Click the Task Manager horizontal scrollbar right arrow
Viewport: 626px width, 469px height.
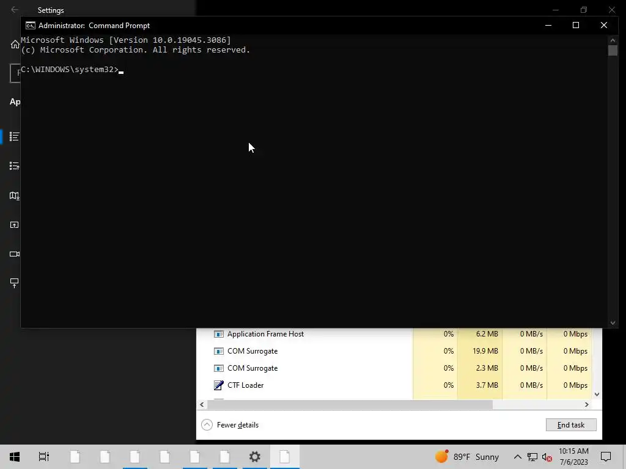[586, 404]
